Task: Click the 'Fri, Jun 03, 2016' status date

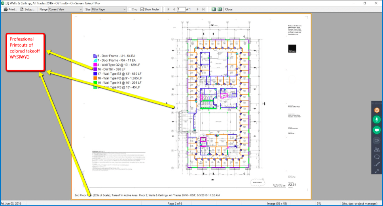Action: tap(11, 203)
